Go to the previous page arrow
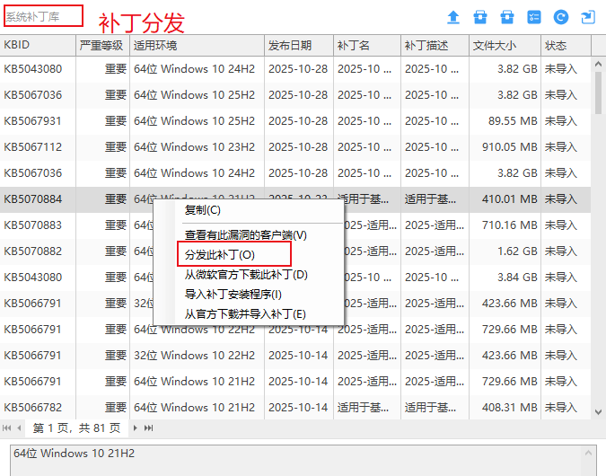The height and width of the screenshot is (476, 606). 19,428
